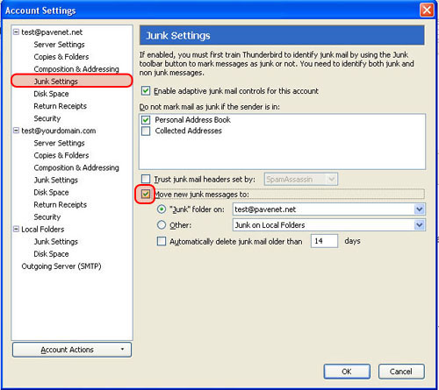439x390 pixels.
Task: Collapse the Local Folders tree node
Action: click(x=16, y=229)
